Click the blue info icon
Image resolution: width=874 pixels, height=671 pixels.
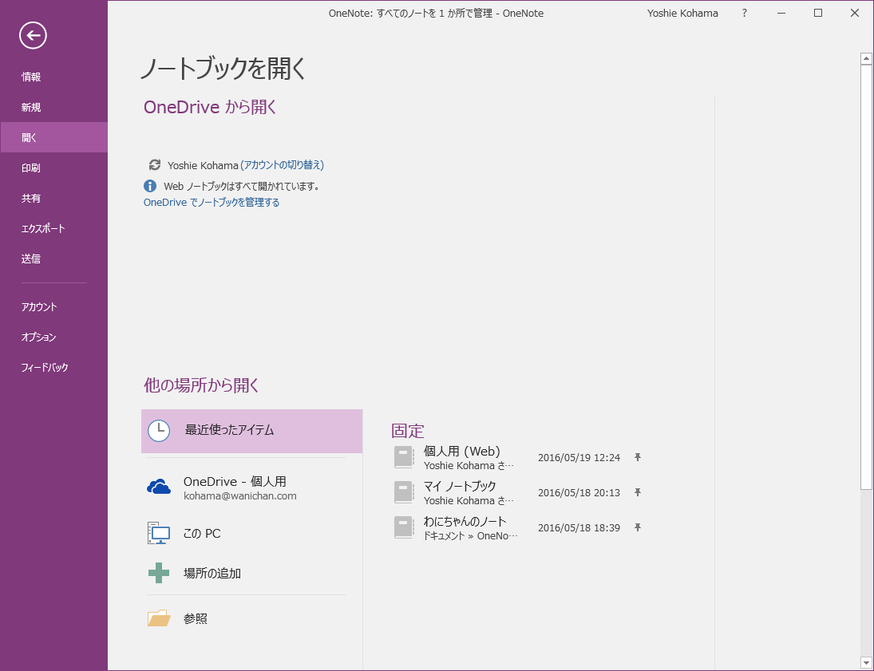150,186
